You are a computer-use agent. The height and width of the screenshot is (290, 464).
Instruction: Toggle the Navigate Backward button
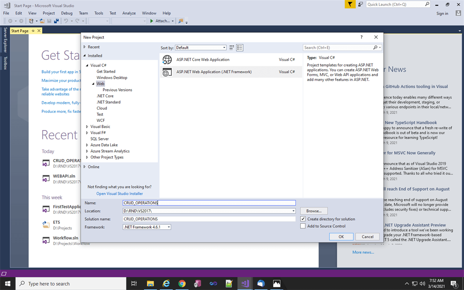point(11,21)
